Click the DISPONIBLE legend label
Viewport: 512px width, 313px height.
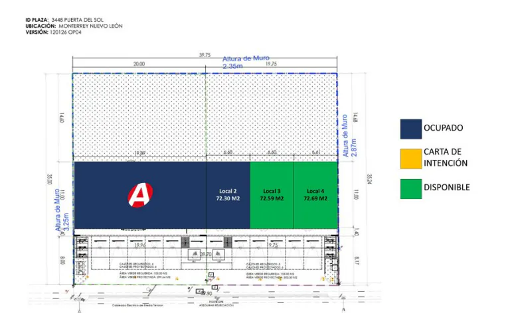click(x=447, y=188)
